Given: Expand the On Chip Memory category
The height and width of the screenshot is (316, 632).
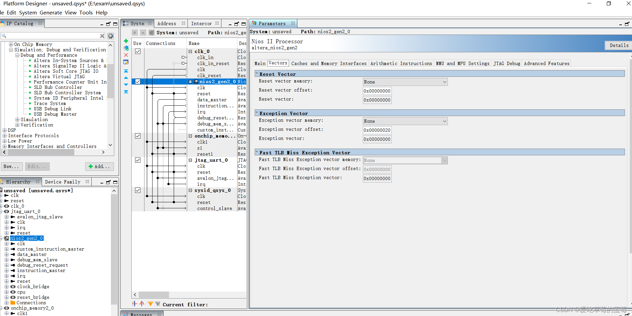Looking at the screenshot, I should click(x=11, y=44).
